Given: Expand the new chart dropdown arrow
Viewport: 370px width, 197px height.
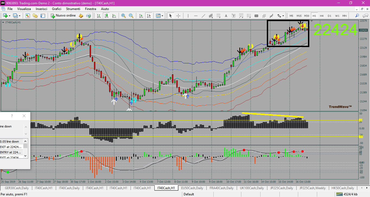Looking at the screenshot, I should coord(10,16).
